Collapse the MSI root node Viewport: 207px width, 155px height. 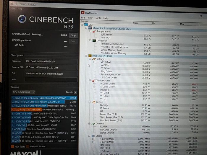pos(82,25)
